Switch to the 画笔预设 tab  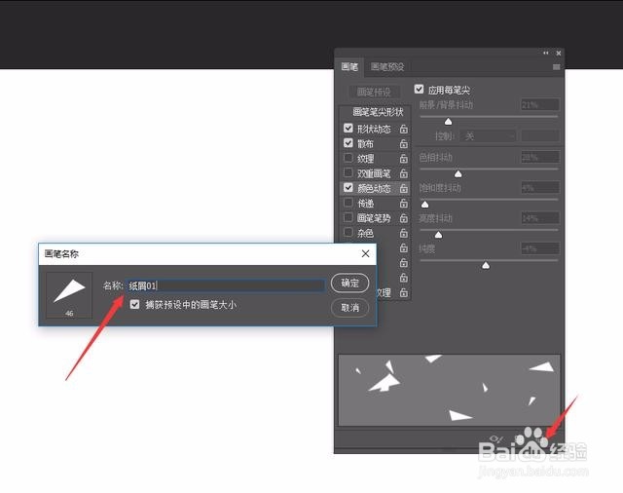387,67
